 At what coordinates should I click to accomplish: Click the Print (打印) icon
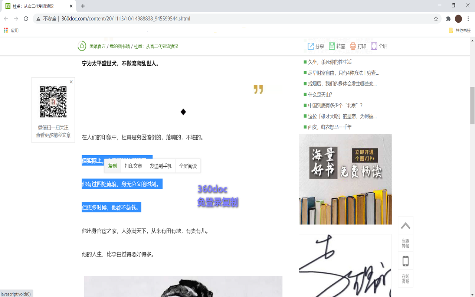[x=353, y=46]
